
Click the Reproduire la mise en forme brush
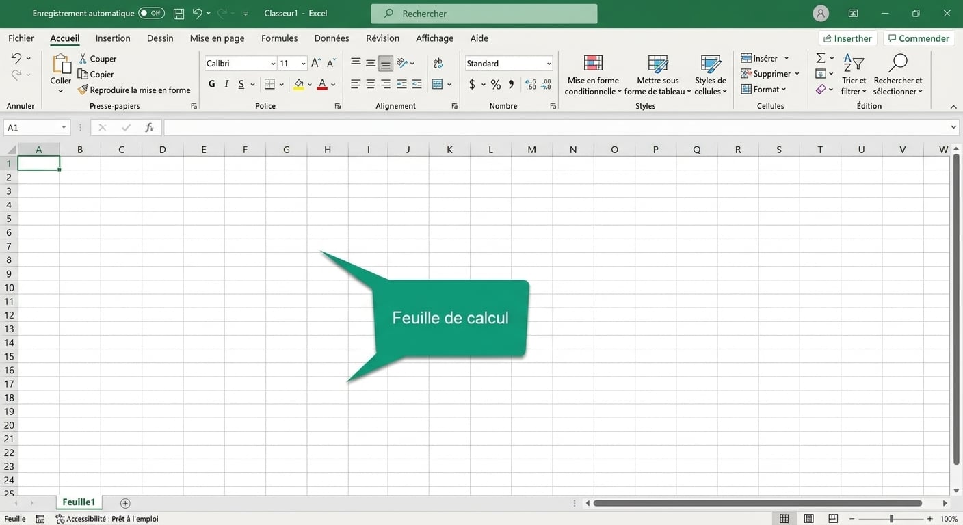coord(83,90)
